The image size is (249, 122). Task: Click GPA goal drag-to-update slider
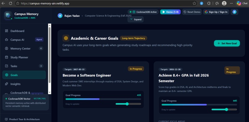224,109
